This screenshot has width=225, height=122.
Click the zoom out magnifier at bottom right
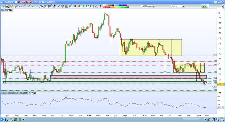218,119
